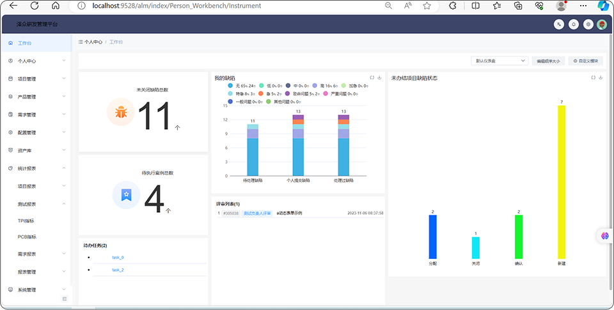Open the notification bell in the header
The width and height of the screenshot is (614, 310).
pos(574,24)
